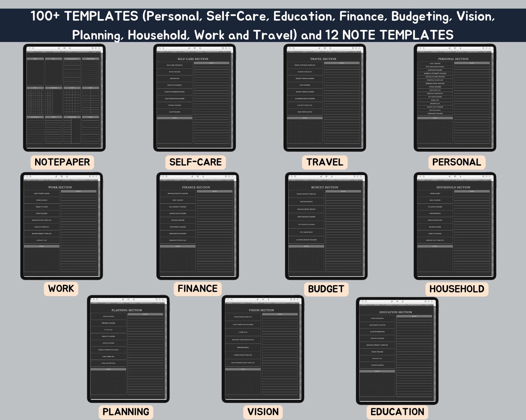
Task: Click search icon on Vision tablet toolbar
Action: [228, 299]
